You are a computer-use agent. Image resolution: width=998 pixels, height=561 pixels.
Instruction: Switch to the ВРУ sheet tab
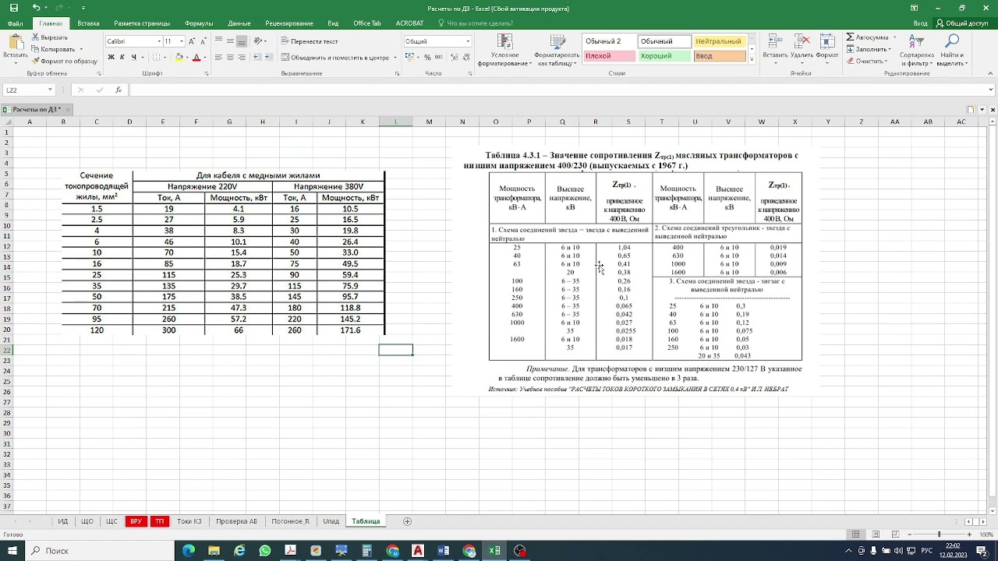[136, 521]
